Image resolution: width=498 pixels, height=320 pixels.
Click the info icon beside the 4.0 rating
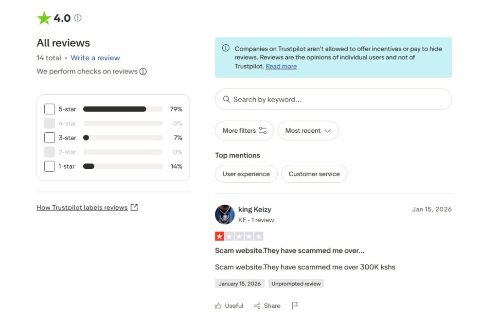pos(78,18)
